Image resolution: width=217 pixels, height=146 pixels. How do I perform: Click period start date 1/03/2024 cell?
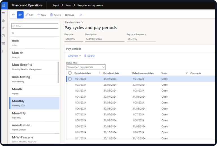tap(80, 91)
